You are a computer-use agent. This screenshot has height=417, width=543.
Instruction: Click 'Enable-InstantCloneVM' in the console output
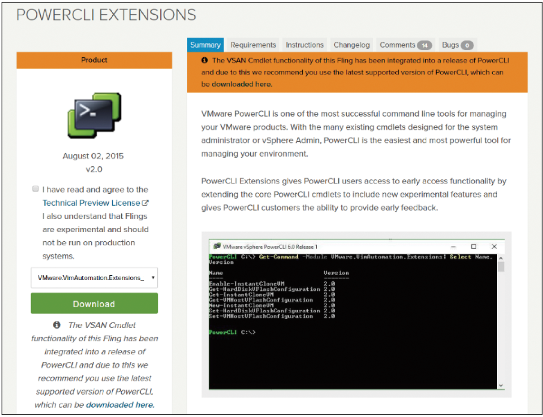coord(246,284)
